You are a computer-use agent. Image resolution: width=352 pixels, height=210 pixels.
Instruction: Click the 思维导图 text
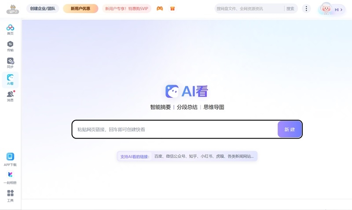pos(214,107)
